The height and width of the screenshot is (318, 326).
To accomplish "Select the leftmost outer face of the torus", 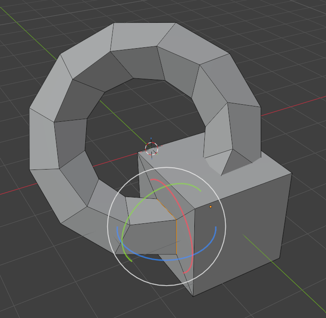I will coord(42,139).
